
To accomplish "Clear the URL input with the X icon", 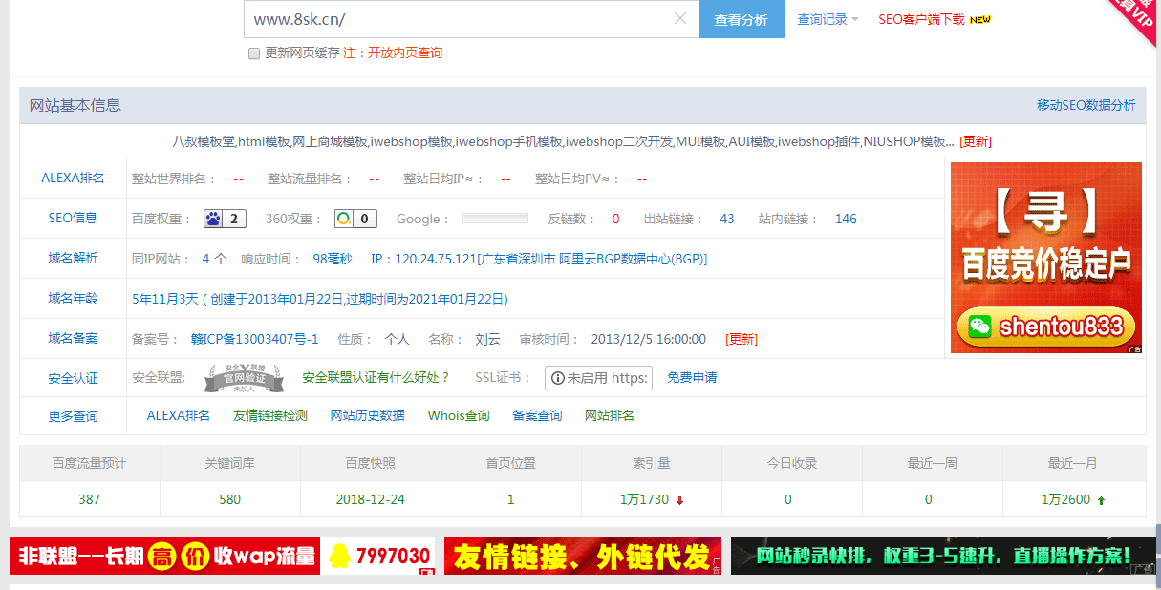I will point(680,19).
